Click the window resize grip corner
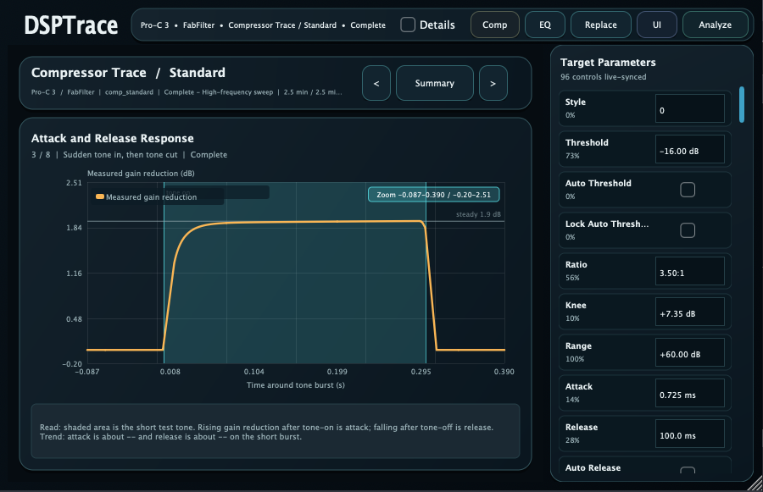This screenshot has width=763, height=492. 755,484
